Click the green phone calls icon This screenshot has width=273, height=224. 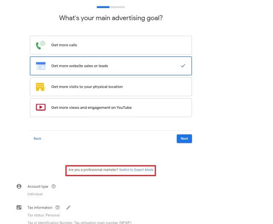tap(40, 45)
